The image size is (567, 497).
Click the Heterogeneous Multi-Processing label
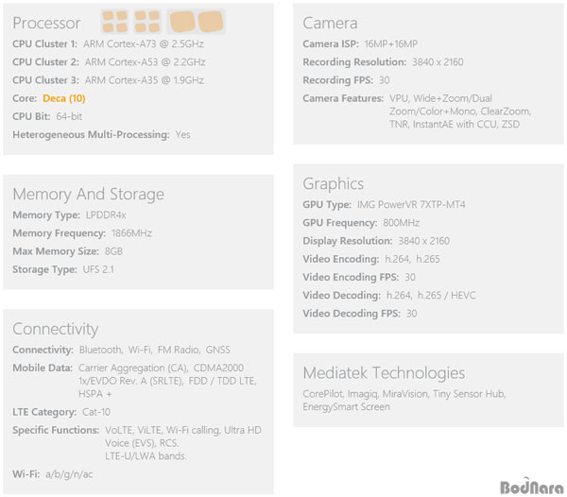[91, 135]
